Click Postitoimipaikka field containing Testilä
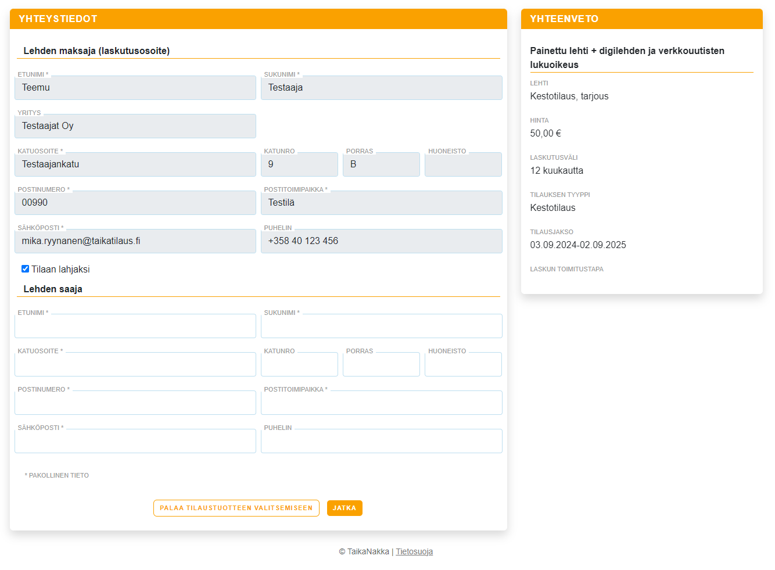The image size is (775, 570). 382,203
